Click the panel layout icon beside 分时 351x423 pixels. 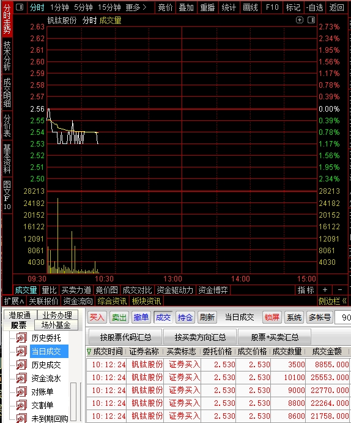[x=20, y=7]
